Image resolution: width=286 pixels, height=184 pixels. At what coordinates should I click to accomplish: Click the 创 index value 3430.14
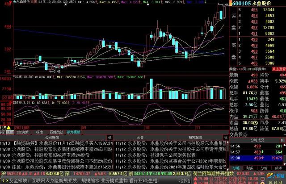click(x=142, y=173)
